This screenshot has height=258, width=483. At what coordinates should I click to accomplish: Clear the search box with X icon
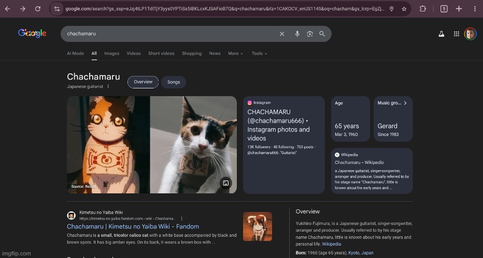pyautogui.click(x=282, y=34)
